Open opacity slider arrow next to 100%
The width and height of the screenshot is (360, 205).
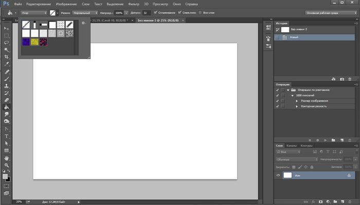[x=126, y=13]
